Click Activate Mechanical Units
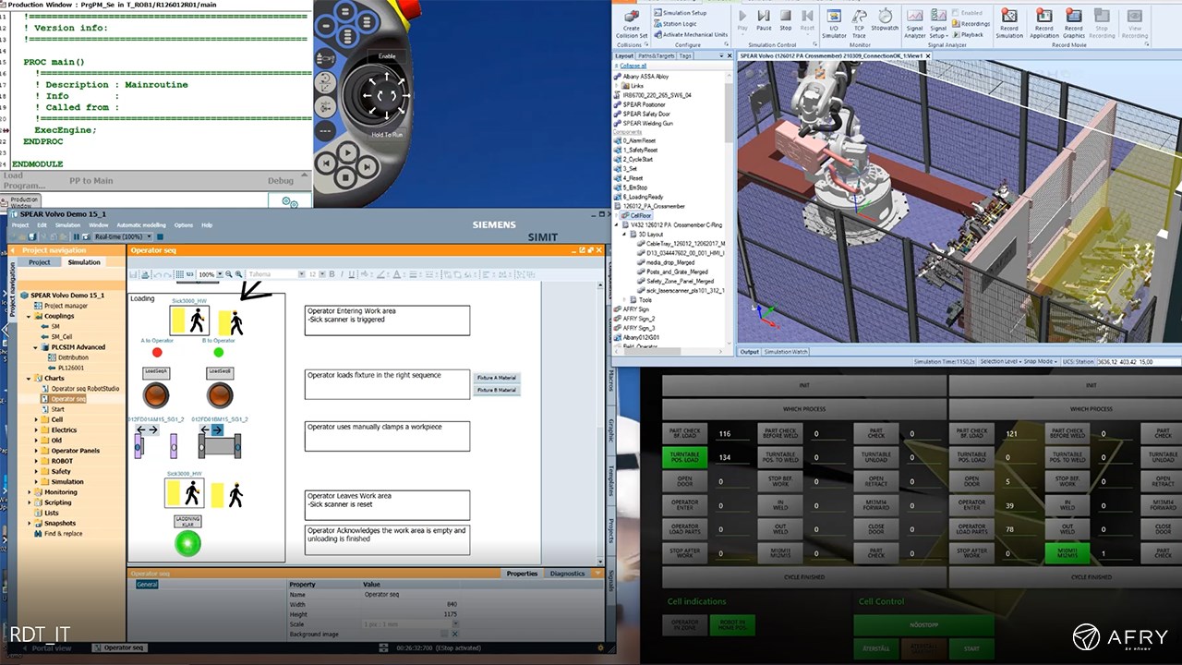Viewport: 1182px width, 665px height. tap(690, 35)
